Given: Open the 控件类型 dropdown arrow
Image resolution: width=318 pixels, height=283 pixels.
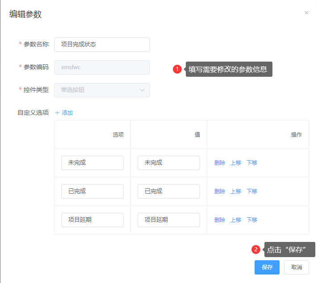Looking at the screenshot, I should (x=142, y=90).
